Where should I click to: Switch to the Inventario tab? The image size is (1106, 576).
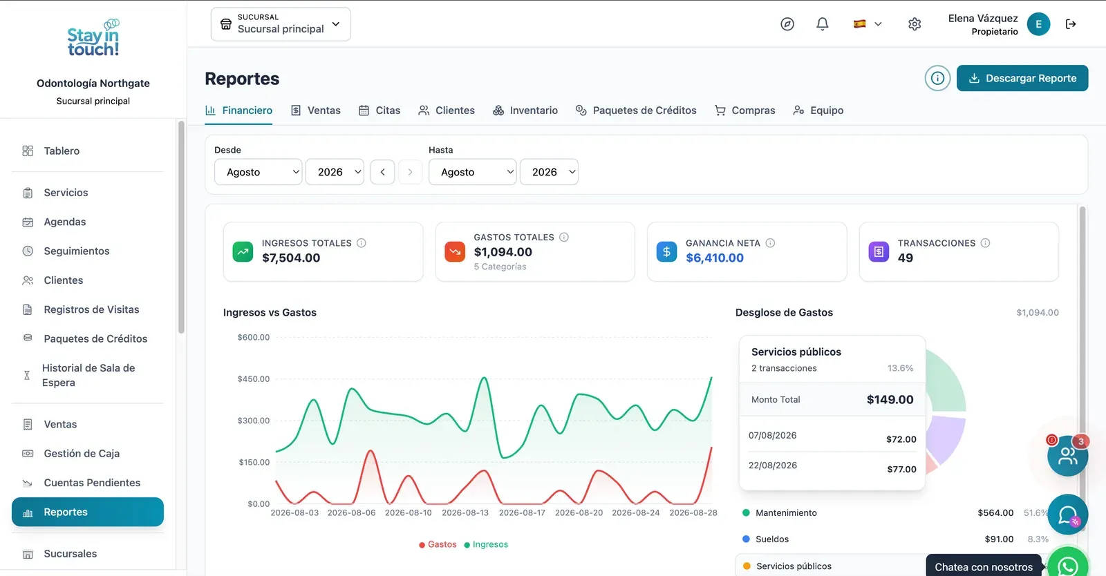click(525, 111)
